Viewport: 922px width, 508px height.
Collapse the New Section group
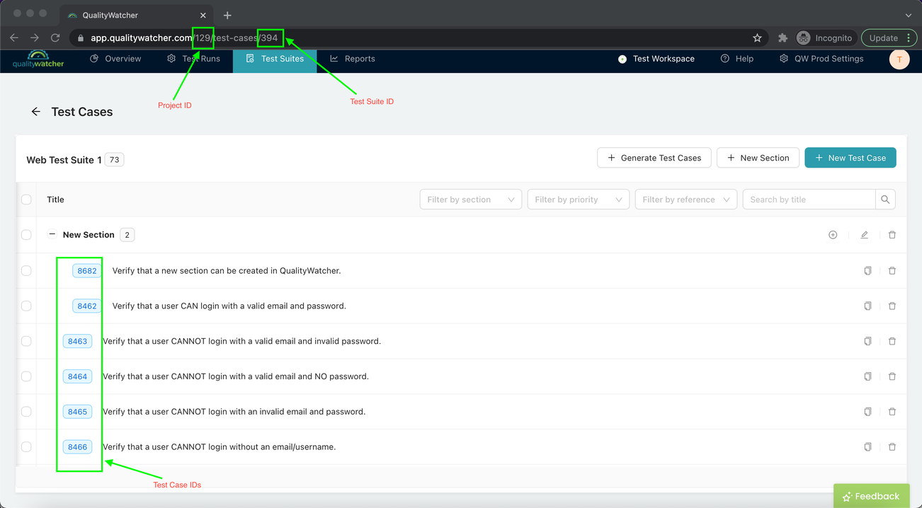52,235
